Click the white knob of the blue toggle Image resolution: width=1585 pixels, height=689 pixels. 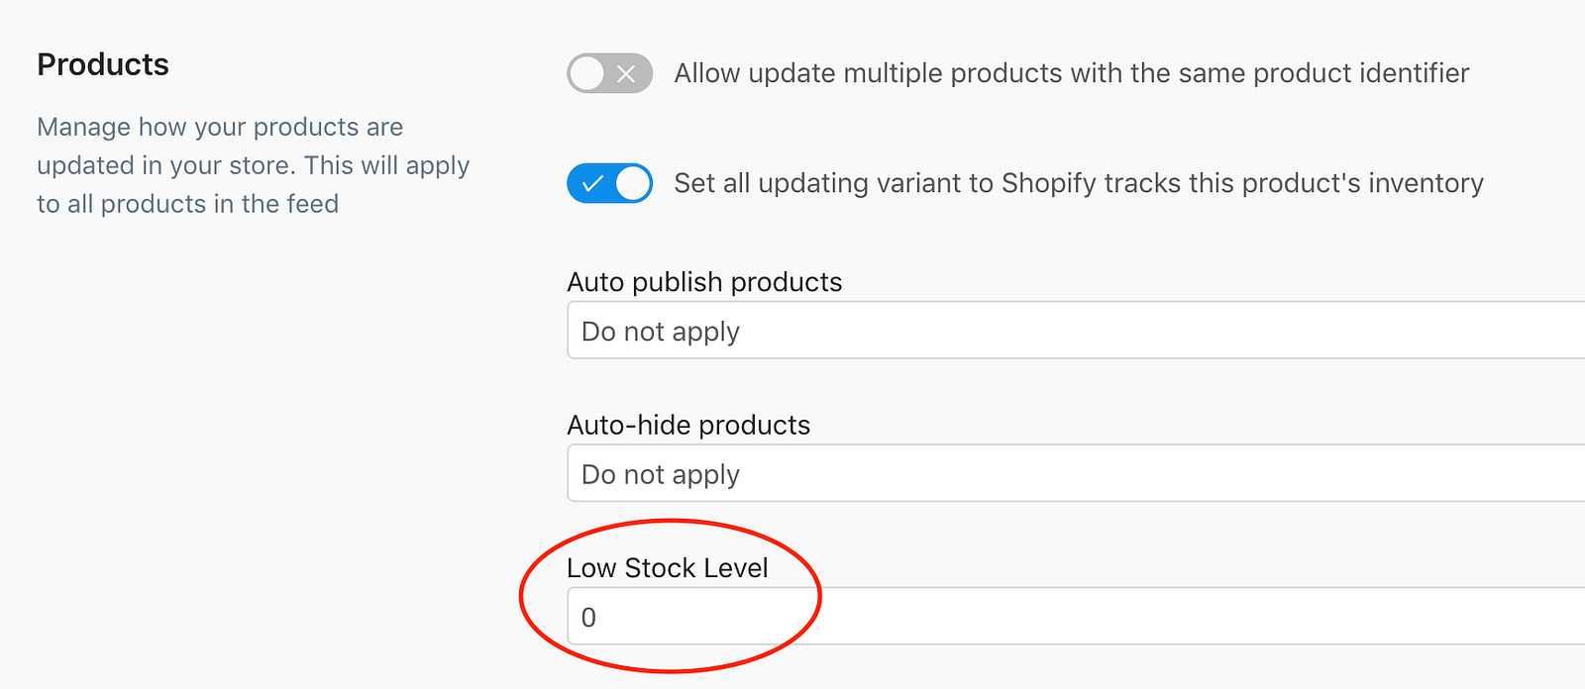pyautogui.click(x=632, y=183)
